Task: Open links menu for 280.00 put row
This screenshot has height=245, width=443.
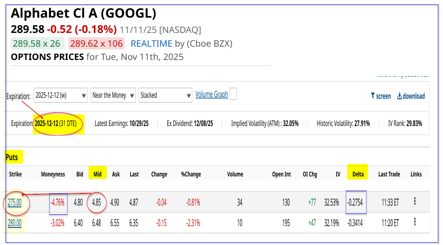Action: pyautogui.click(x=415, y=222)
